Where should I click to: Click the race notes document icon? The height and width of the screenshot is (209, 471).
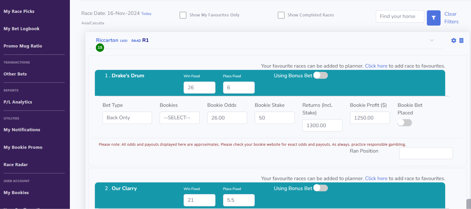tap(461, 40)
